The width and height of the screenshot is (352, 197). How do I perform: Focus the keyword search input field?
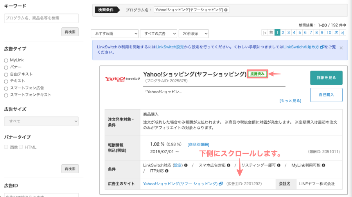(x=41, y=18)
